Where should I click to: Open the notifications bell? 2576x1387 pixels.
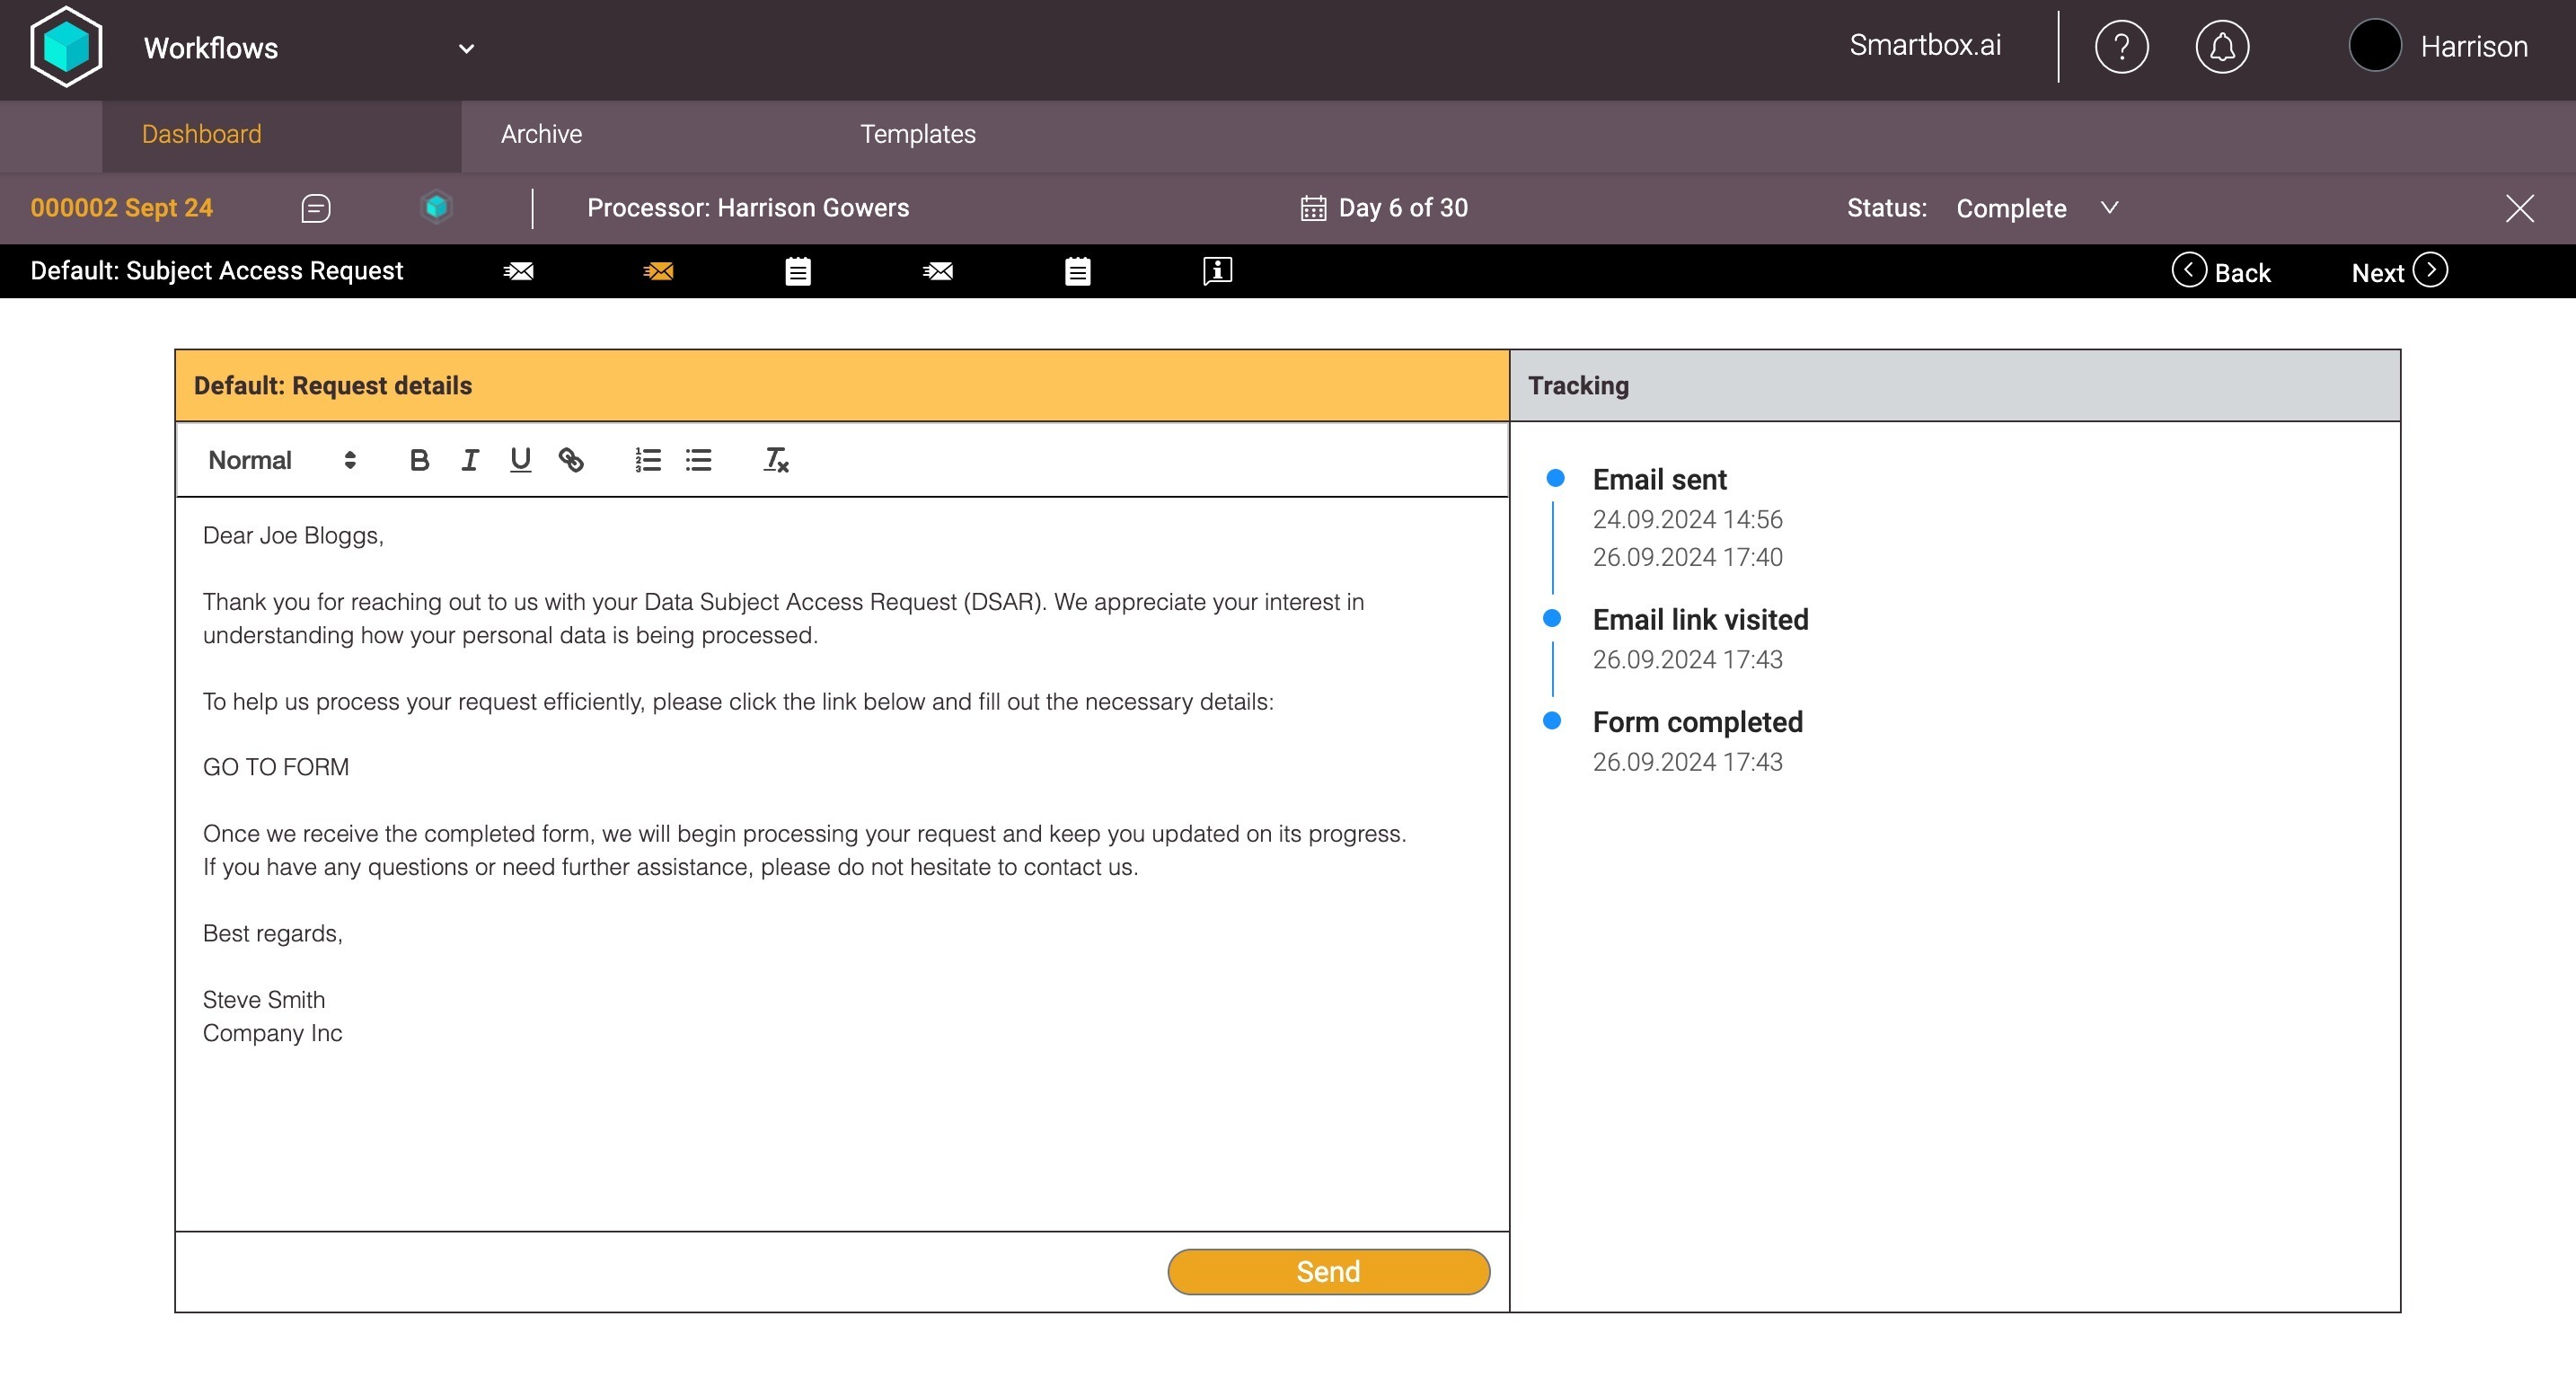coord(2221,47)
